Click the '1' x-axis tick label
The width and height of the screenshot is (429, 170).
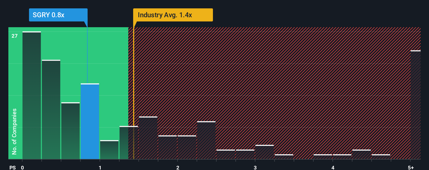coord(100,168)
